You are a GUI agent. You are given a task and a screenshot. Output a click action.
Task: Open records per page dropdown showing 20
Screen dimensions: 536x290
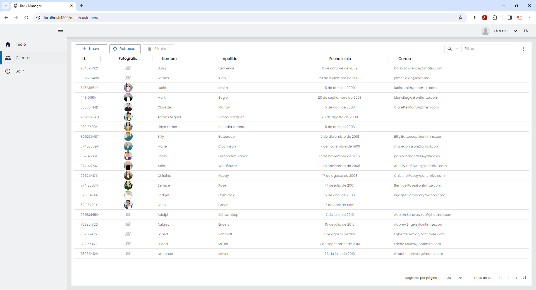pos(454,278)
